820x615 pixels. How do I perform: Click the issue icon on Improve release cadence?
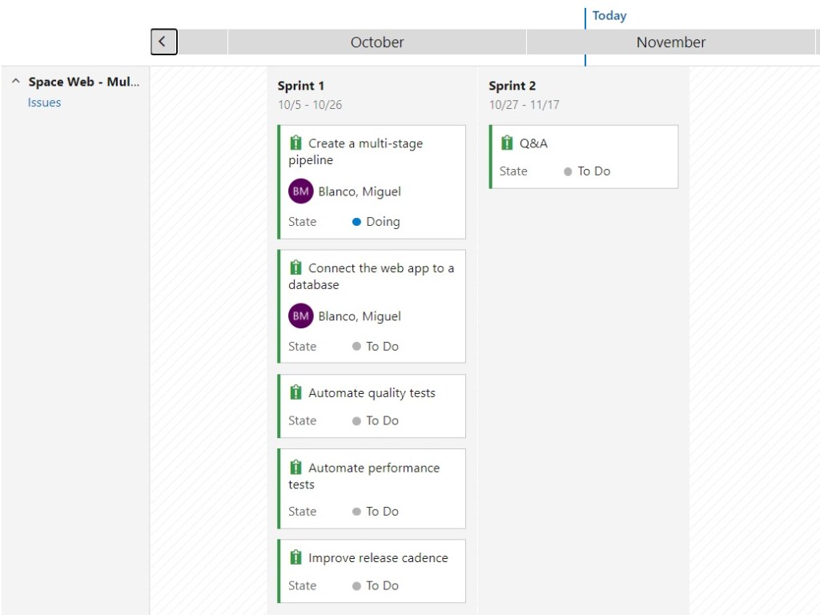click(295, 558)
